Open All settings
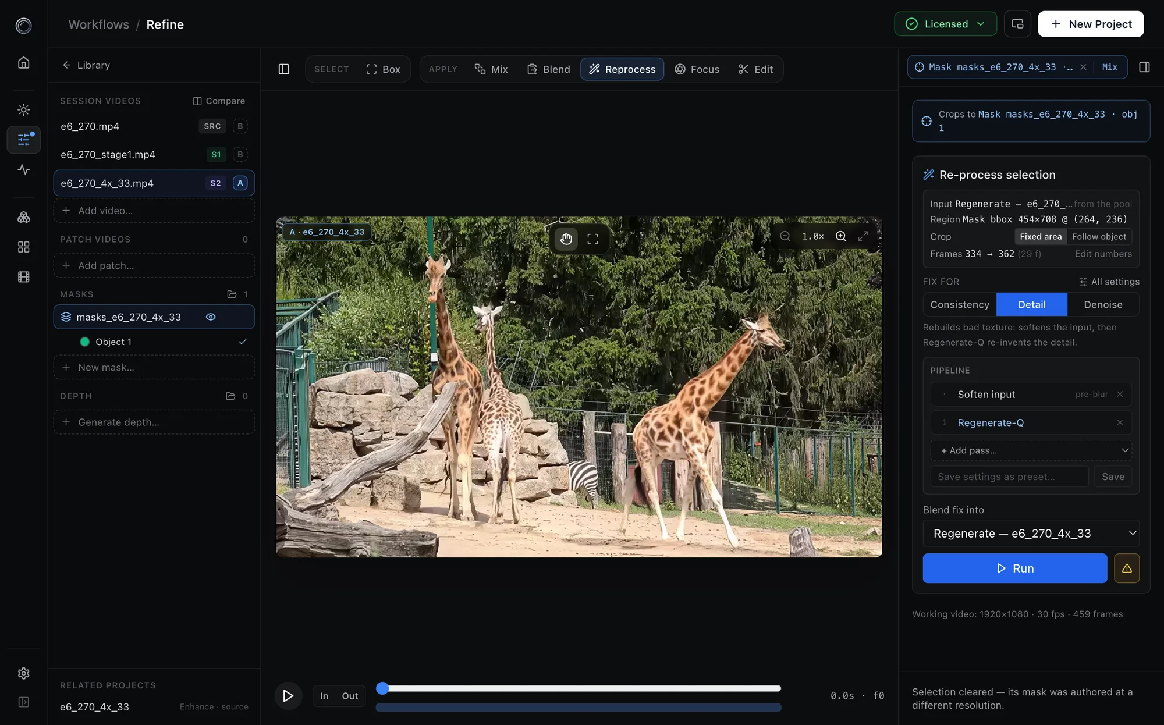The image size is (1164, 725). (1109, 282)
